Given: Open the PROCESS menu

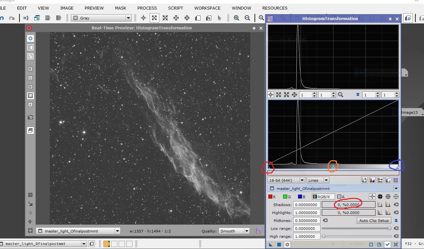Looking at the screenshot, I should (x=147, y=8).
